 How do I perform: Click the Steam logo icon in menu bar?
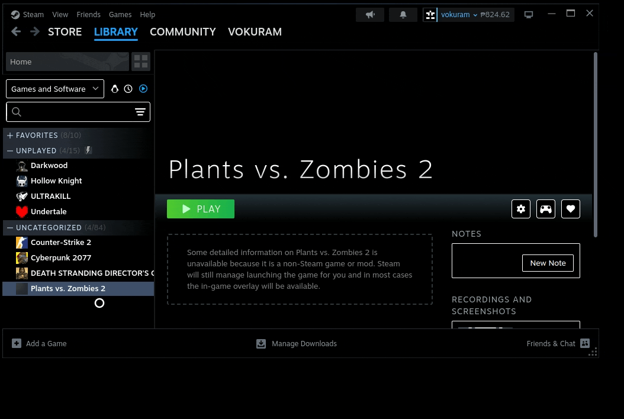[15, 15]
